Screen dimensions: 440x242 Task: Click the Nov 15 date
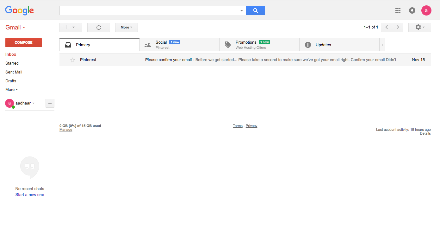pos(418,60)
